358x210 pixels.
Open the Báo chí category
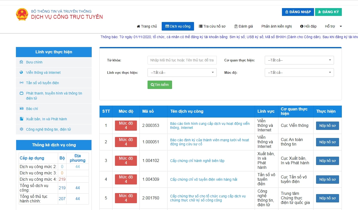(32, 109)
